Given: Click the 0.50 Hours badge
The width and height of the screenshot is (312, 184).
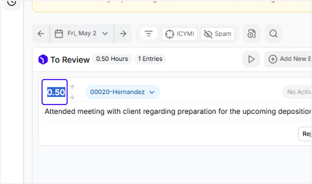Looking at the screenshot, I should tap(112, 59).
